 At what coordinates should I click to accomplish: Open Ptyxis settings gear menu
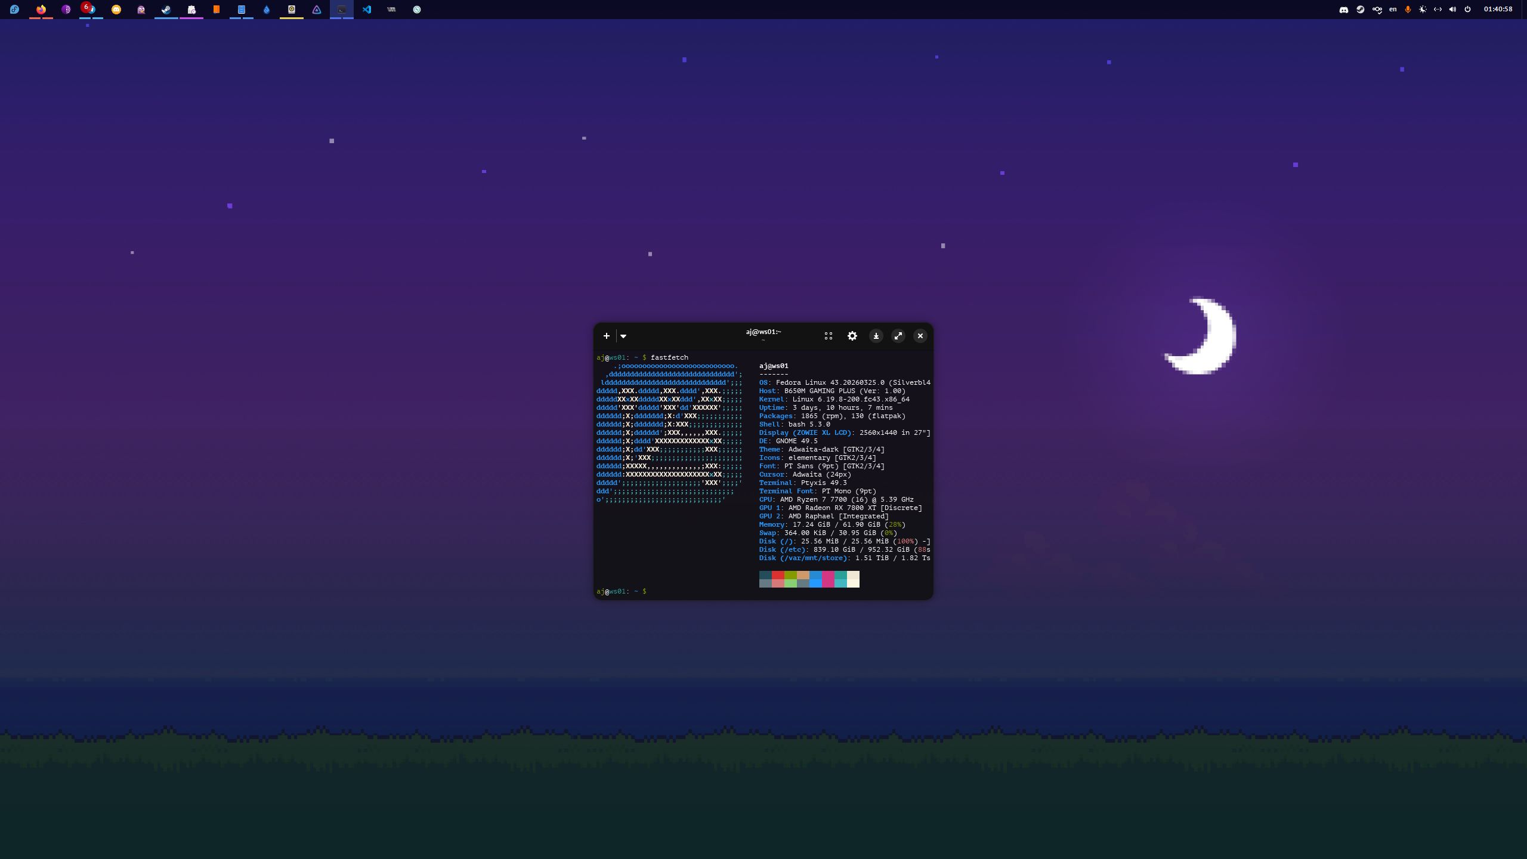pos(852,336)
